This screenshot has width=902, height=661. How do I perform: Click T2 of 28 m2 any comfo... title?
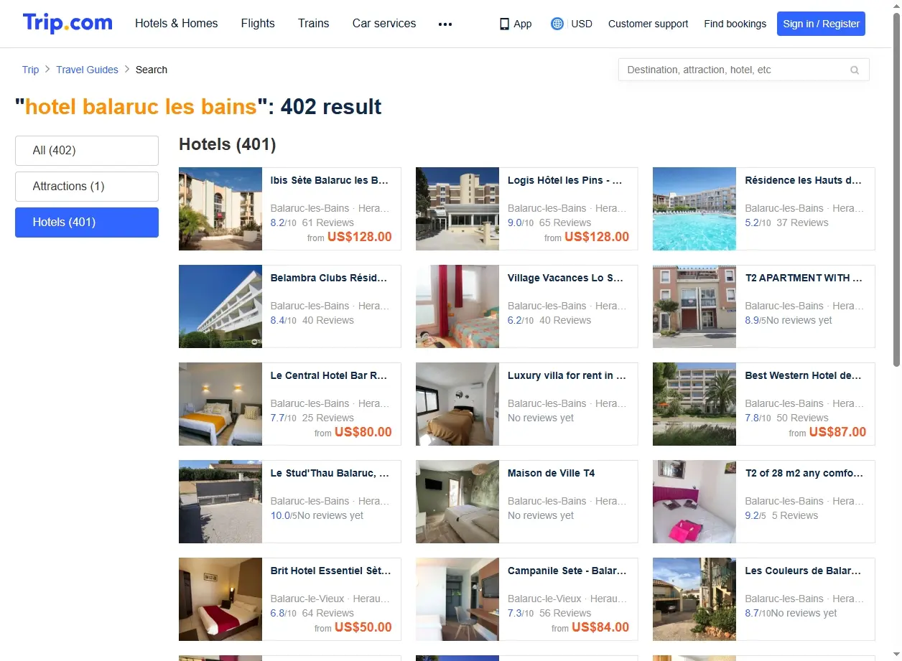[x=804, y=473]
